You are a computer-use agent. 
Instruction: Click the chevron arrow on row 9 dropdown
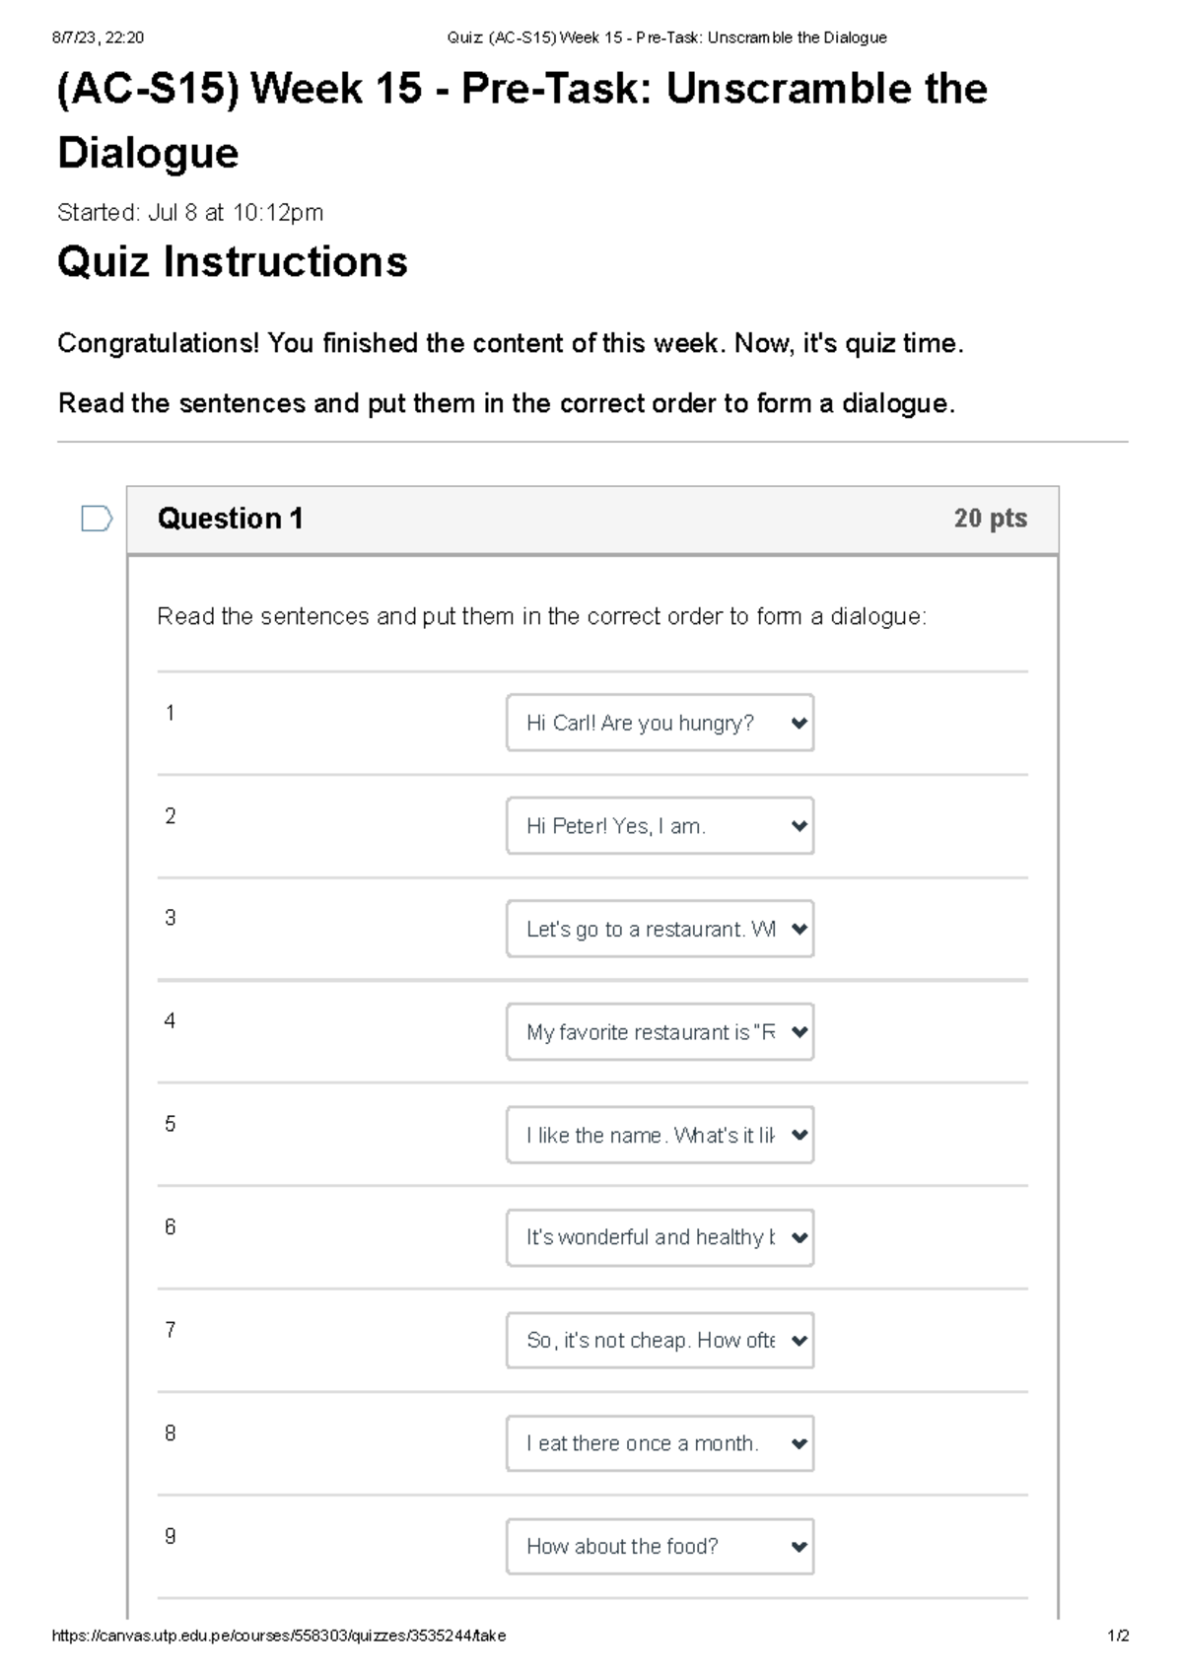click(800, 1546)
